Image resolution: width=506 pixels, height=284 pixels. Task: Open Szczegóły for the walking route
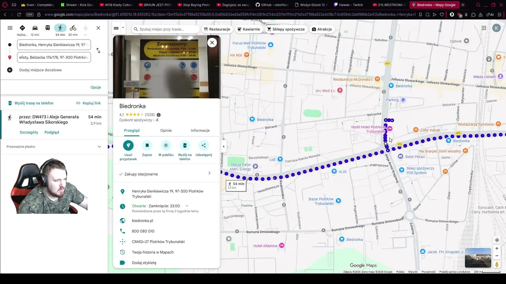click(29, 132)
